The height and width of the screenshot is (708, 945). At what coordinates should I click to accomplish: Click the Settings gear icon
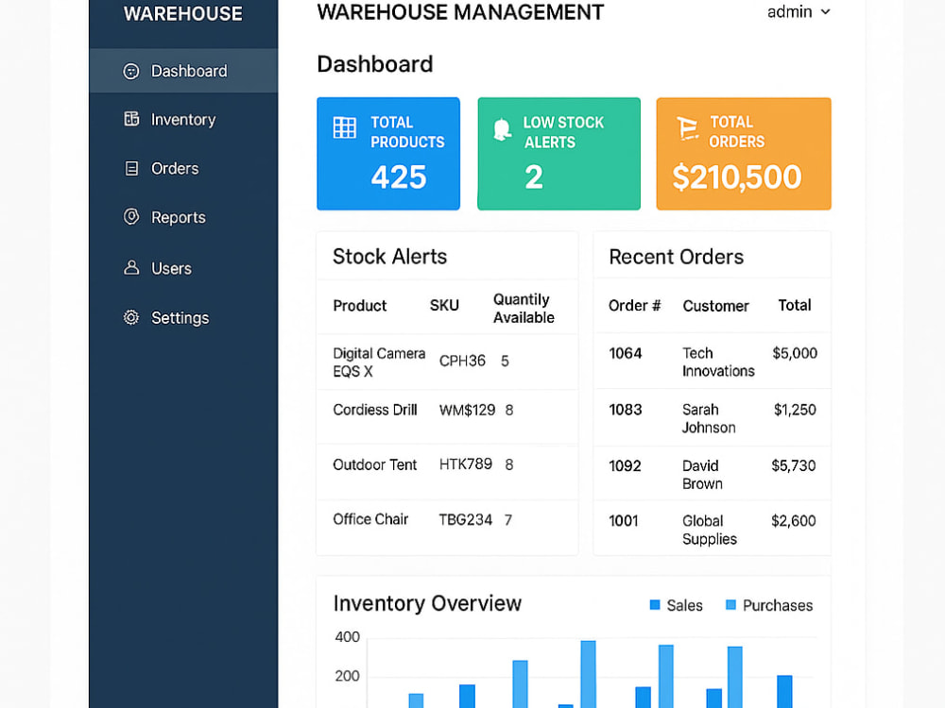pyautogui.click(x=131, y=317)
